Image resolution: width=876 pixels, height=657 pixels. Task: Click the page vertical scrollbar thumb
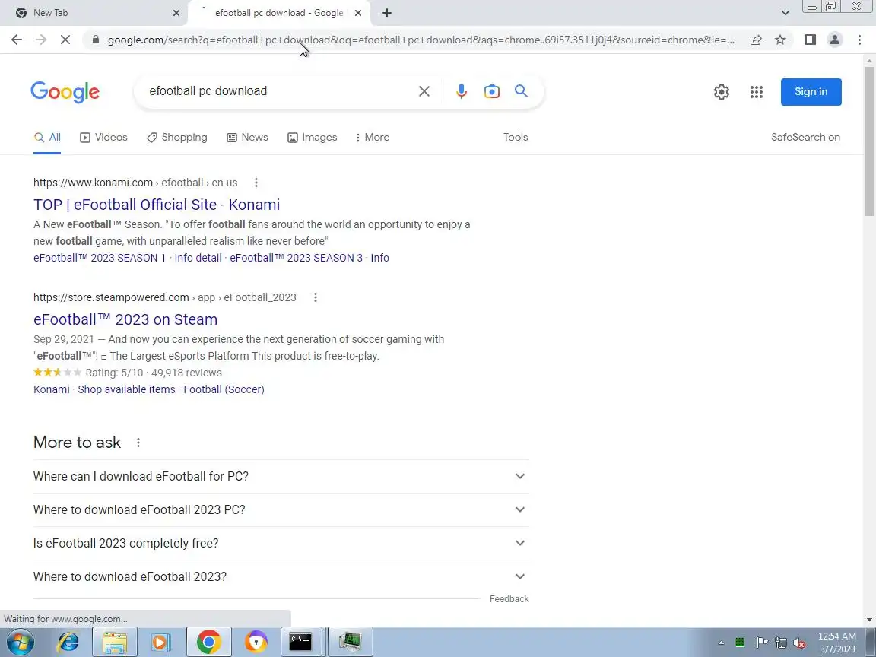point(869,141)
